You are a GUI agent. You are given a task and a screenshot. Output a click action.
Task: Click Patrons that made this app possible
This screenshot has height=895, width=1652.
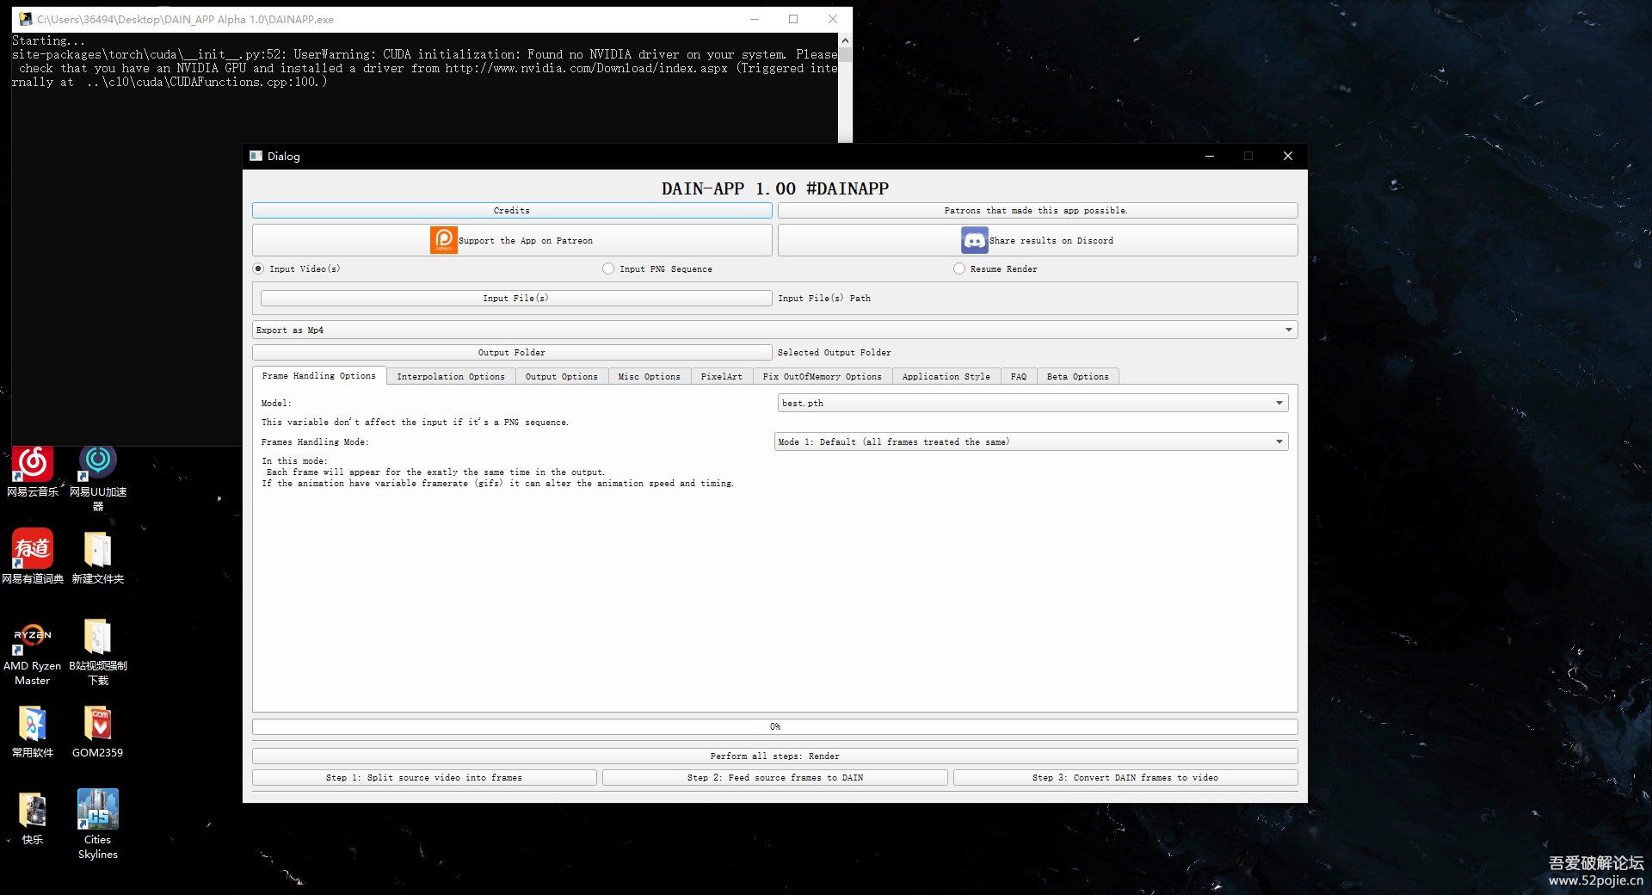(x=1038, y=210)
